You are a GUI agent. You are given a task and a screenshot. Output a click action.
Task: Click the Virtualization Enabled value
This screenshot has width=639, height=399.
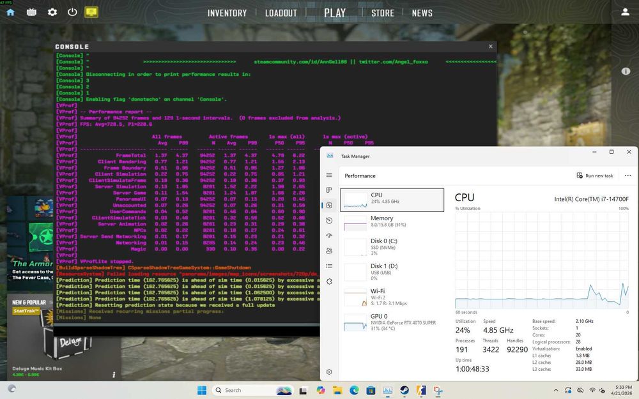click(583, 349)
